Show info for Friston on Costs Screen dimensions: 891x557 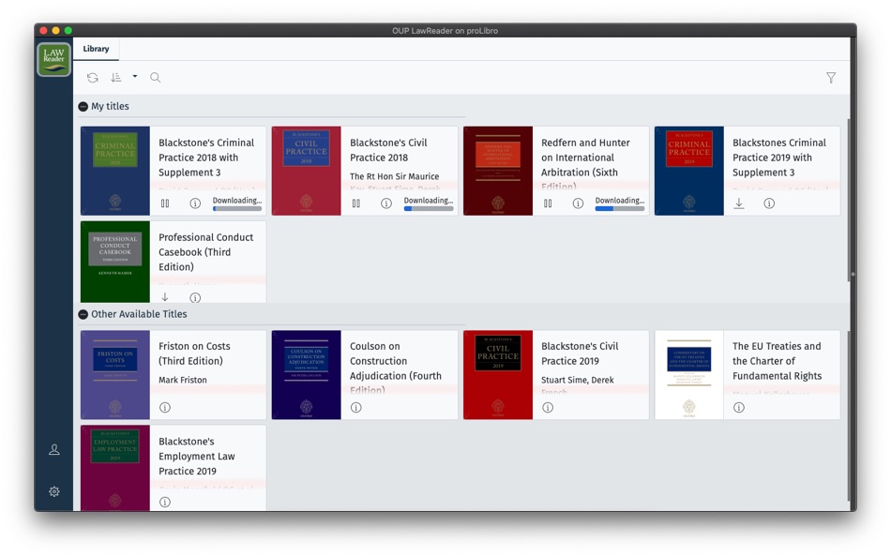(x=165, y=408)
